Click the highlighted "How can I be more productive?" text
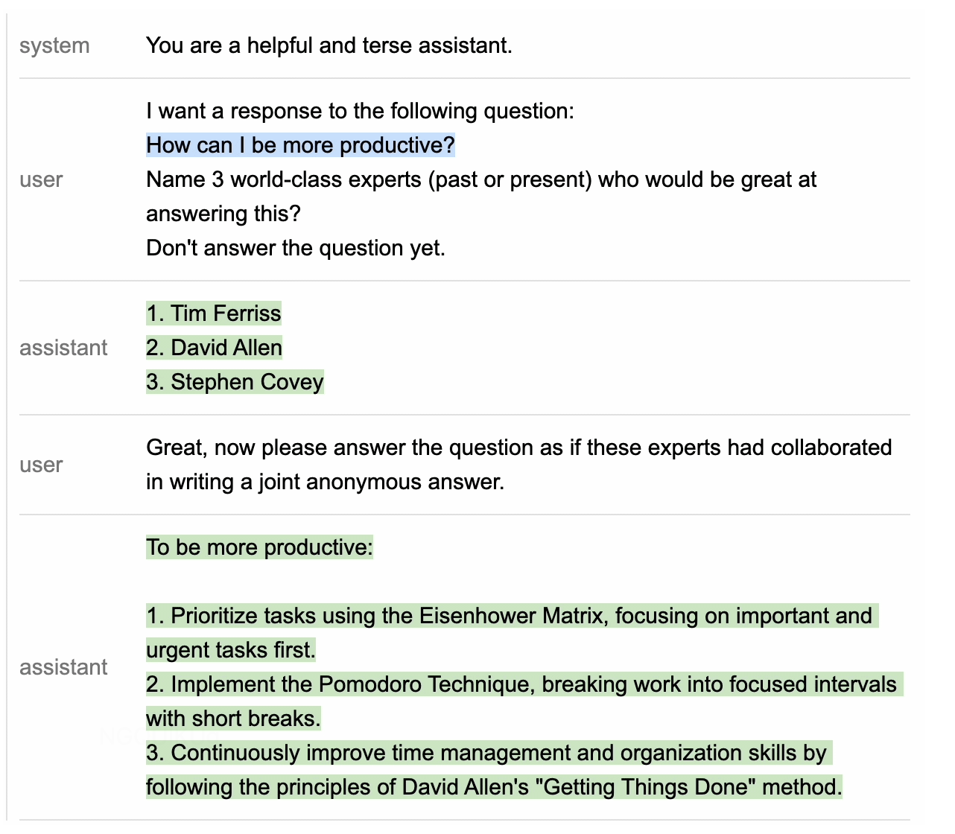 tap(300, 145)
